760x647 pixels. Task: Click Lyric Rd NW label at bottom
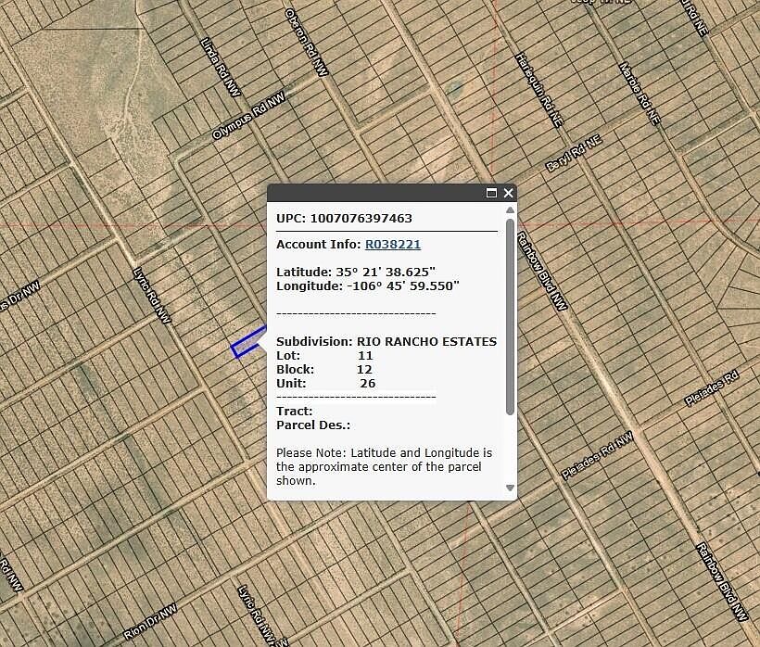(x=257, y=615)
